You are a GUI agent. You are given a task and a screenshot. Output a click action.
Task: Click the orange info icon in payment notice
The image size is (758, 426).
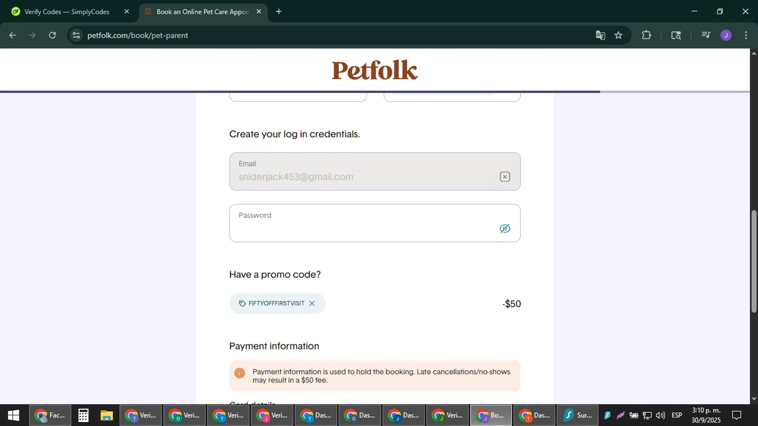[240, 373]
